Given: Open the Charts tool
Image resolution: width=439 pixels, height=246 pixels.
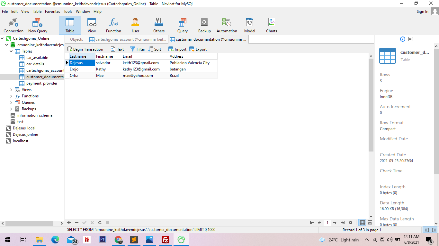Looking at the screenshot, I should pyautogui.click(x=271, y=25).
